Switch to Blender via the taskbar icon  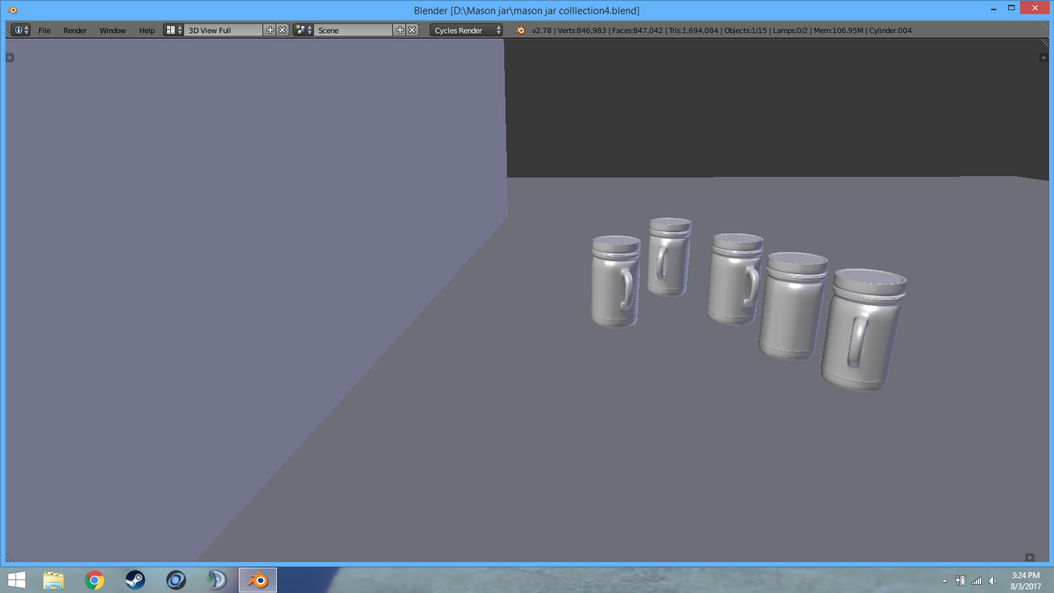257,580
